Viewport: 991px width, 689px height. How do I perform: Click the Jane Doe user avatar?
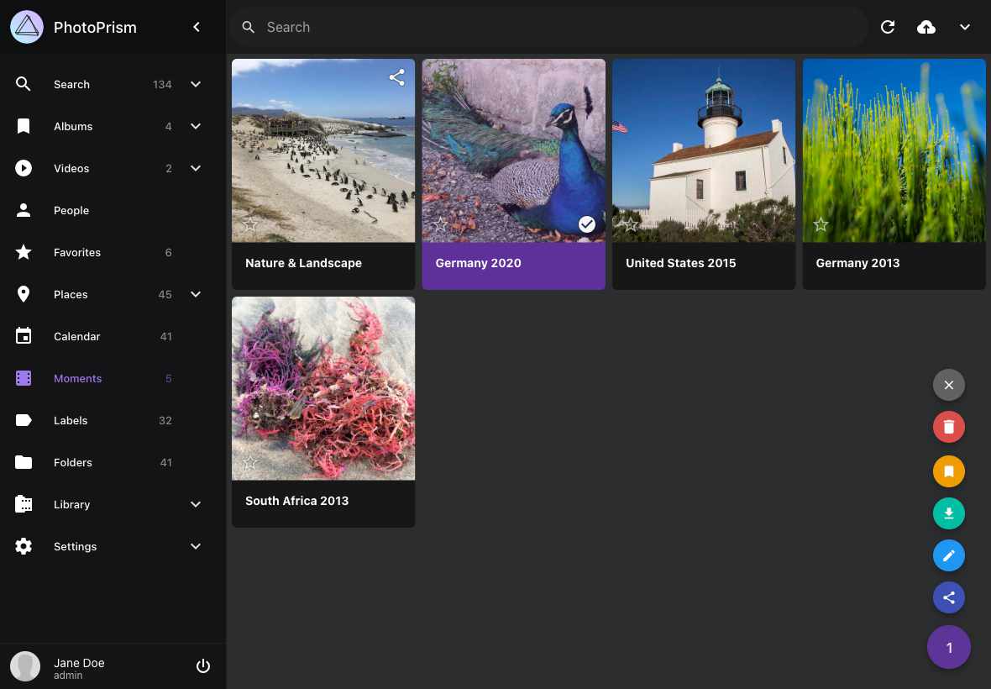[25, 666]
